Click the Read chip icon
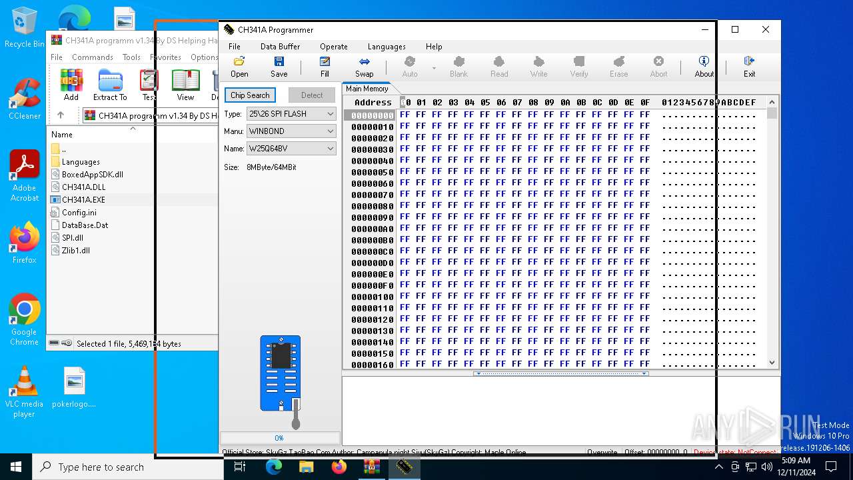Screen dimensions: 853x480 coord(499,67)
